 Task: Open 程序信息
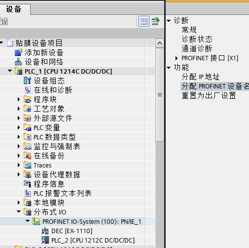pyautogui.click(x=49, y=184)
